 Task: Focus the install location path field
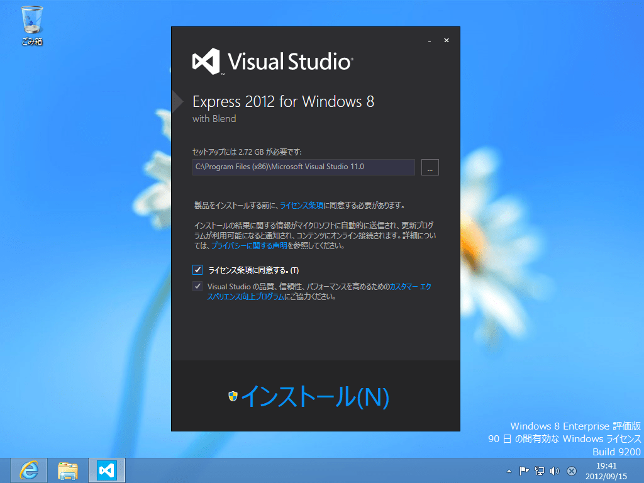[x=304, y=167]
